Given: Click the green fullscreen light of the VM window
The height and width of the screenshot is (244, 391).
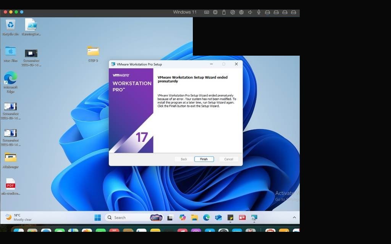Looking at the screenshot, I should (16, 12).
